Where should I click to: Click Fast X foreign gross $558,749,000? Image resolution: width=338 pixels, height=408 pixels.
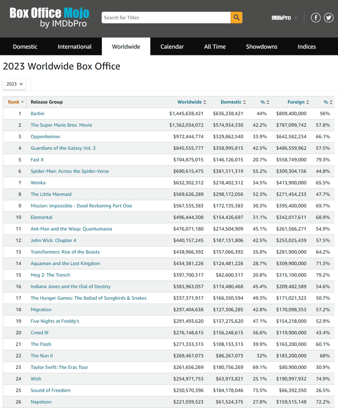(291, 159)
